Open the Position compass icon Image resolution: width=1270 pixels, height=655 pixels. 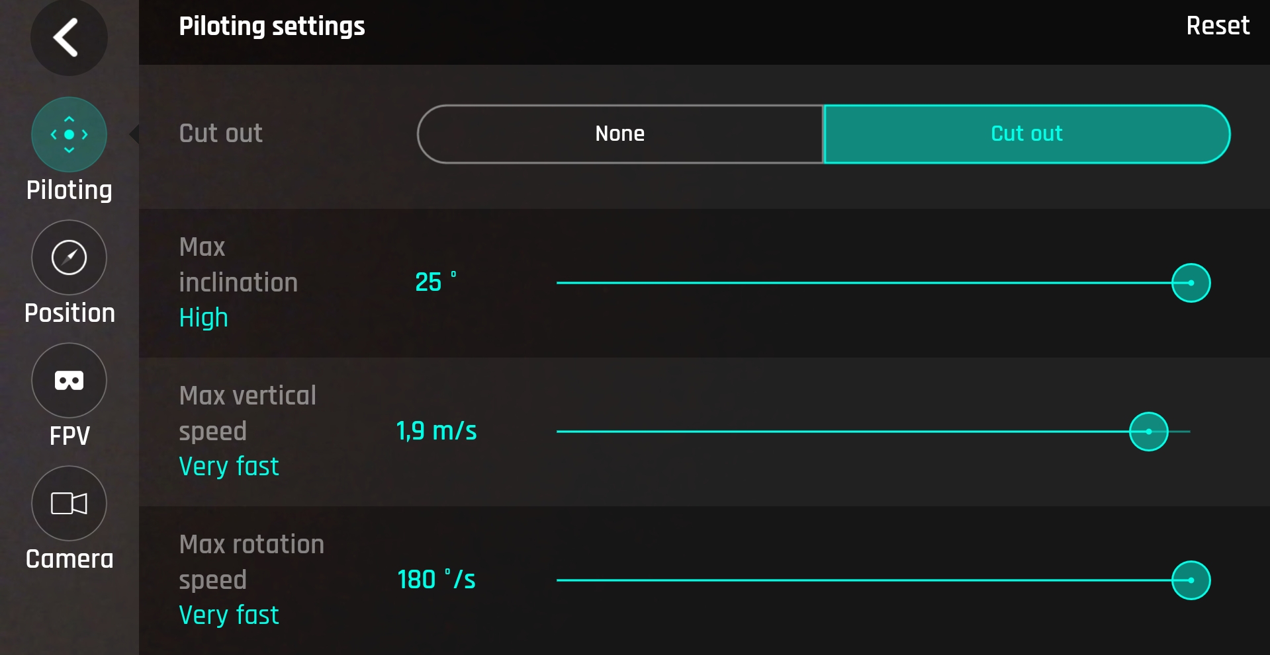69,257
